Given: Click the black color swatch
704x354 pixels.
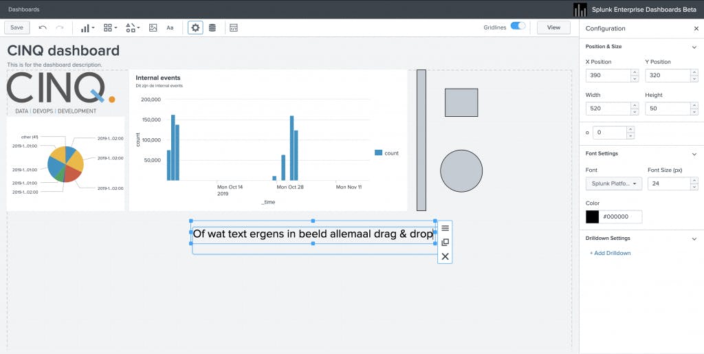Looking at the screenshot, I should tap(592, 217).
